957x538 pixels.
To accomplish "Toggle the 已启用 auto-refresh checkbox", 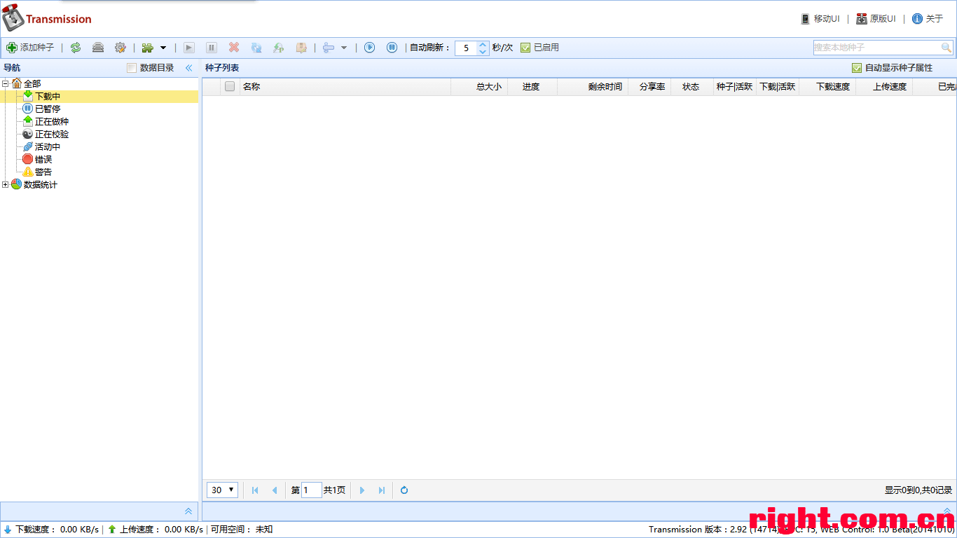I will 525,48.
